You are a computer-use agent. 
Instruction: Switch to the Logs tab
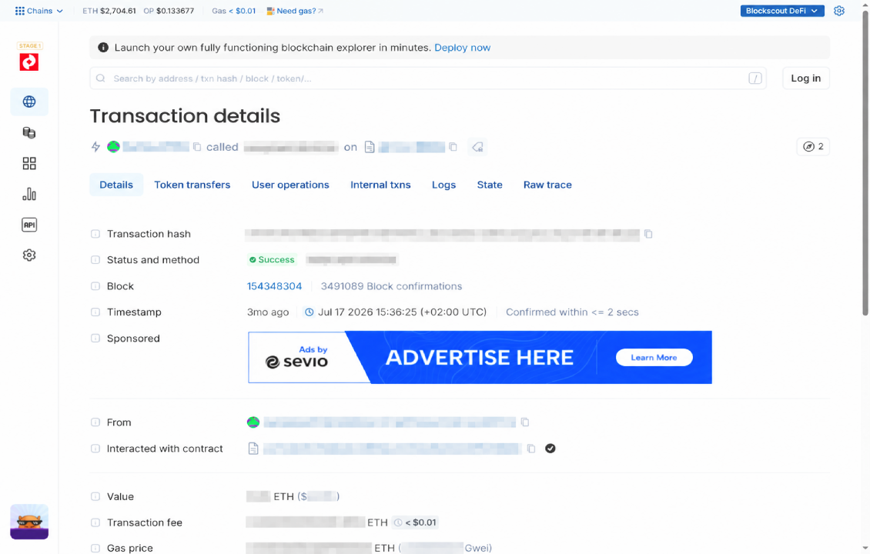444,185
